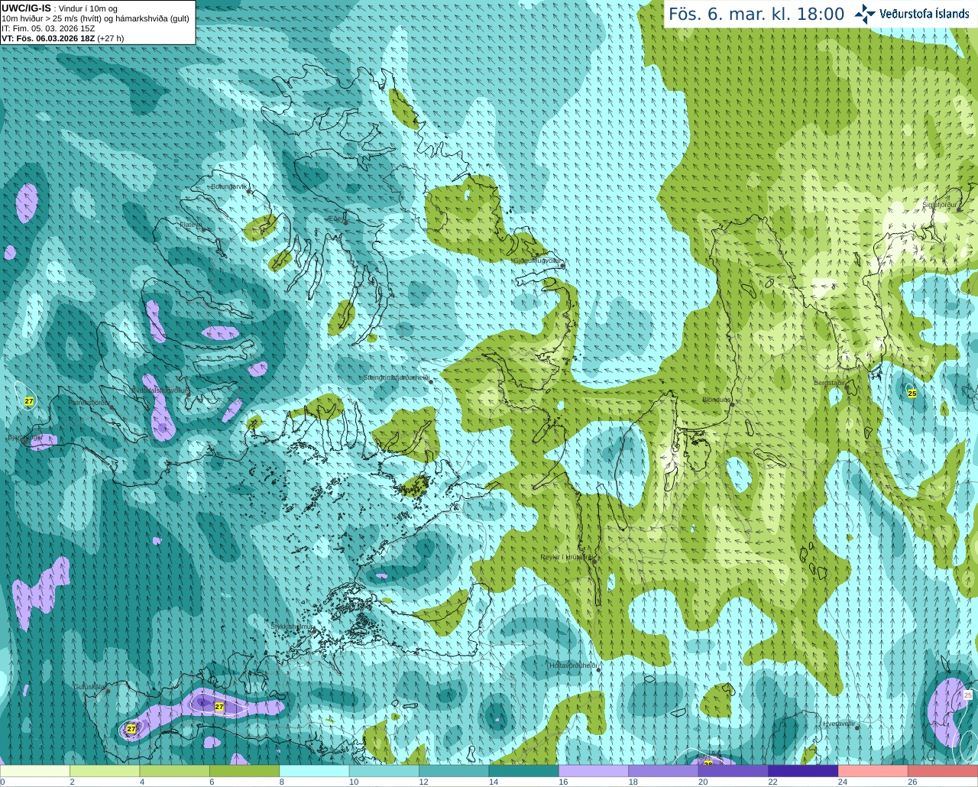Click the 22–24 m/s dark indigo legend swatch
Image resolution: width=978 pixels, height=787 pixels.
tap(804, 771)
